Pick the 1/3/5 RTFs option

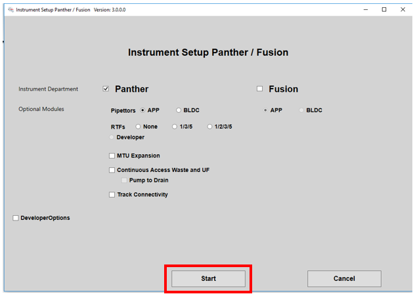[x=175, y=126]
